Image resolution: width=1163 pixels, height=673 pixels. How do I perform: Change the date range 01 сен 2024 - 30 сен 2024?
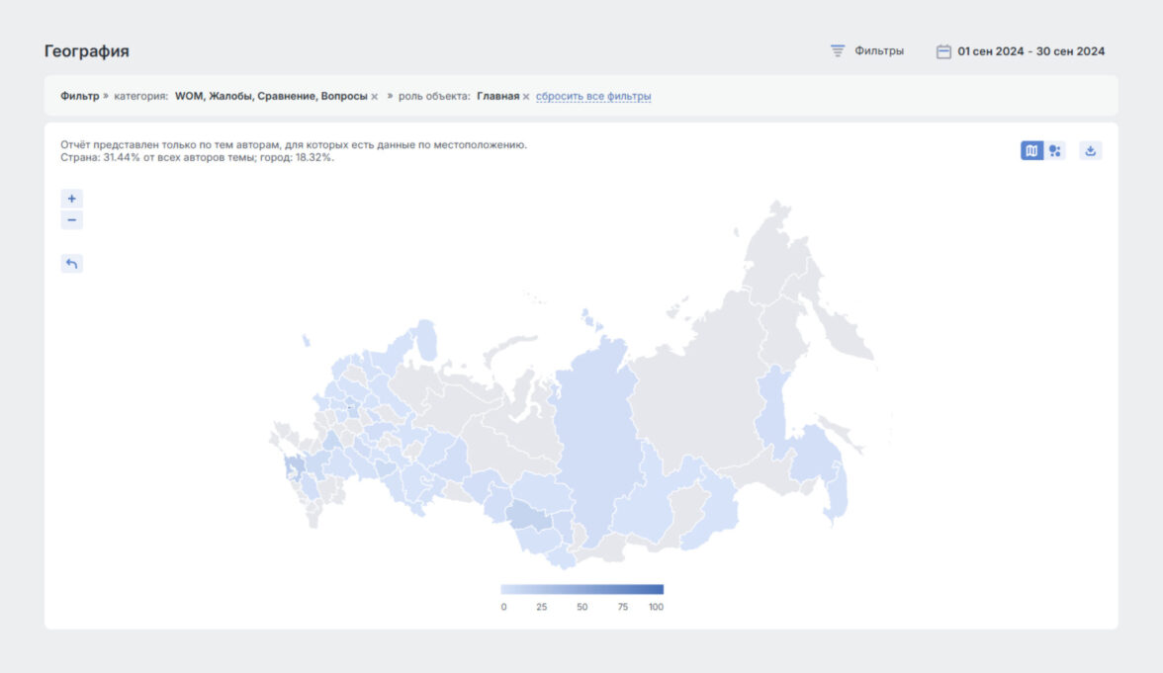pos(1030,51)
